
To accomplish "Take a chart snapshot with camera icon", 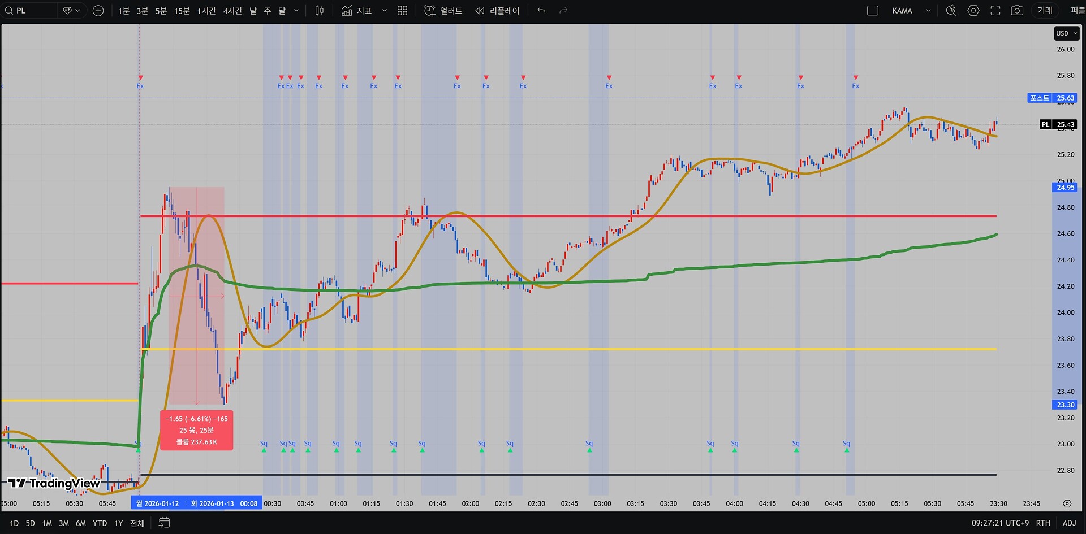I will [1017, 11].
